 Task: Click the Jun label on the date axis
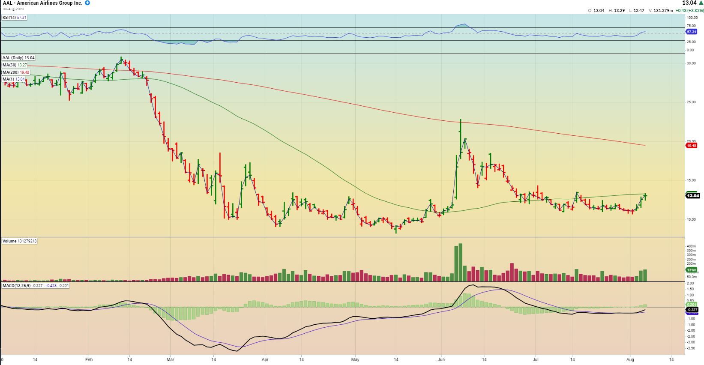click(x=441, y=359)
